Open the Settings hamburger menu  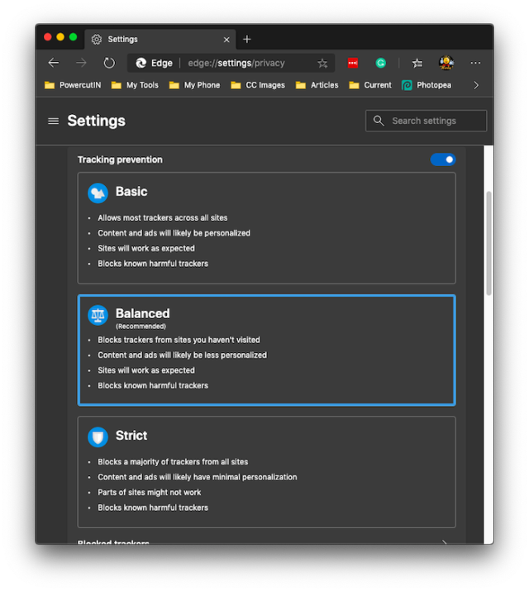(54, 121)
